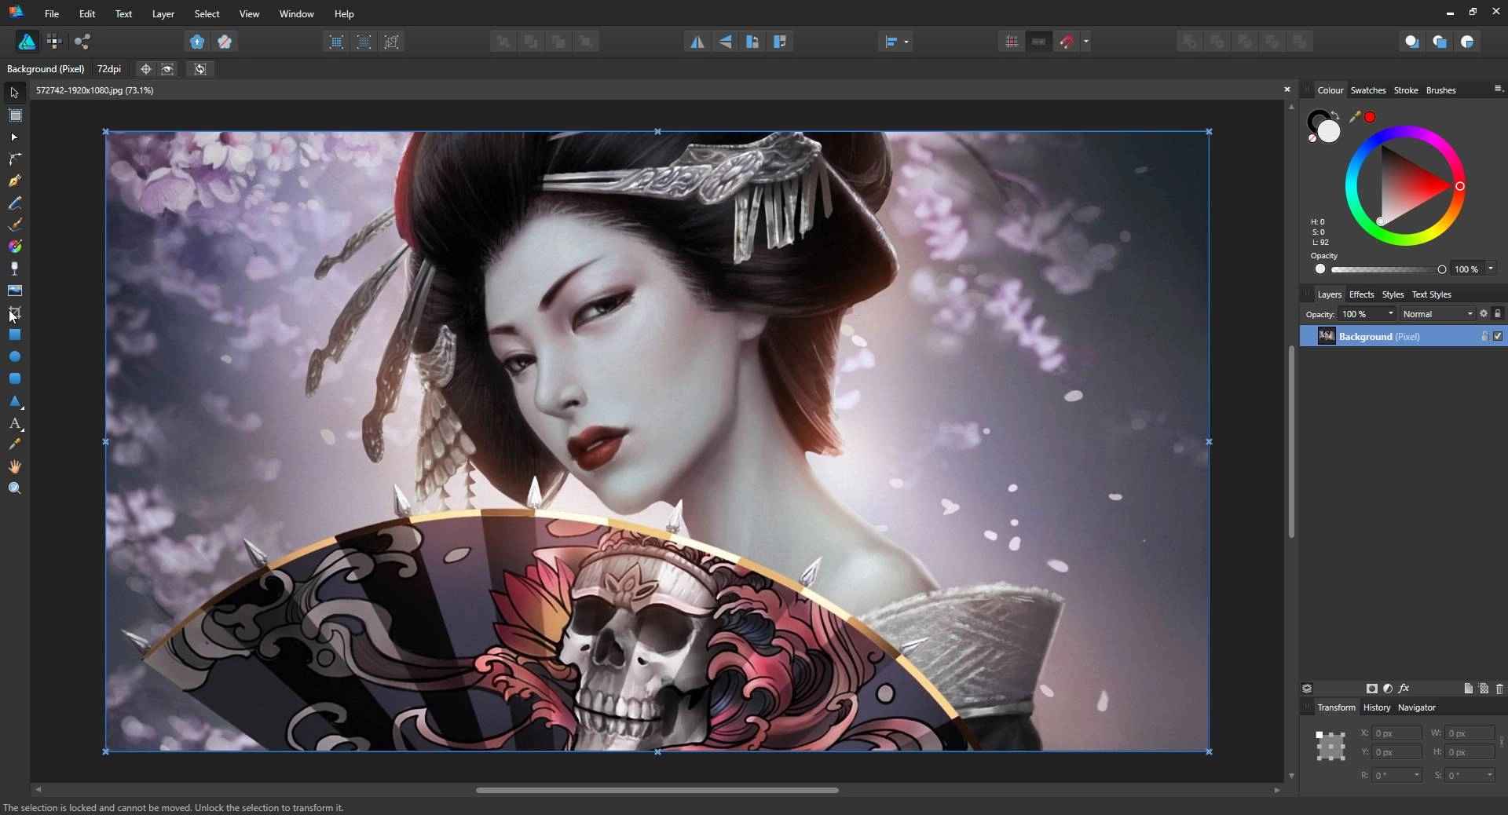Viewport: 1508px width, 815px height.
Task: Click the Add Layer page icon
Action: (x=1468, y=689)
